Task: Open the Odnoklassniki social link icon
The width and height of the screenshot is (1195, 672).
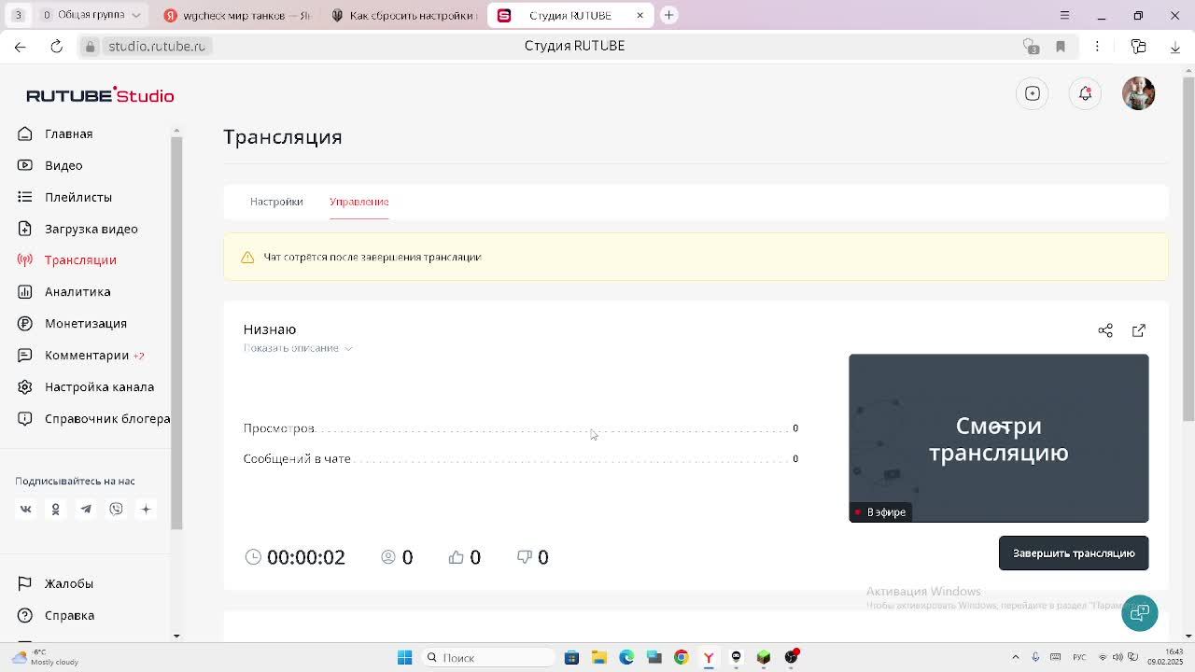Action: pyautogui.click(x=55, y=509)
